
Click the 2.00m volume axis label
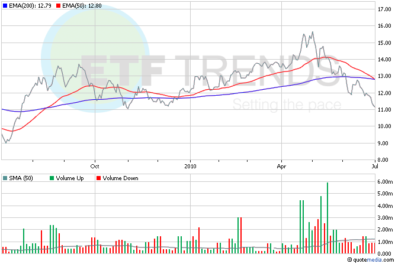(385, 230)
